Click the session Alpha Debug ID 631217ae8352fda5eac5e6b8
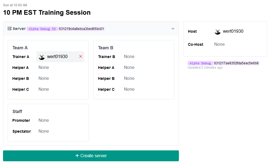Viewport: 270px width, 167px height. 236,63
